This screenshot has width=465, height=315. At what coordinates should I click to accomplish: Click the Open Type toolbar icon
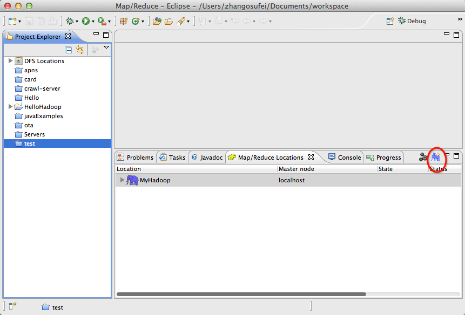(157, 21)
